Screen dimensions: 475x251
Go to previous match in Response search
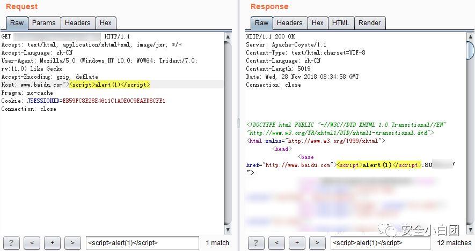tap(276, 243)
